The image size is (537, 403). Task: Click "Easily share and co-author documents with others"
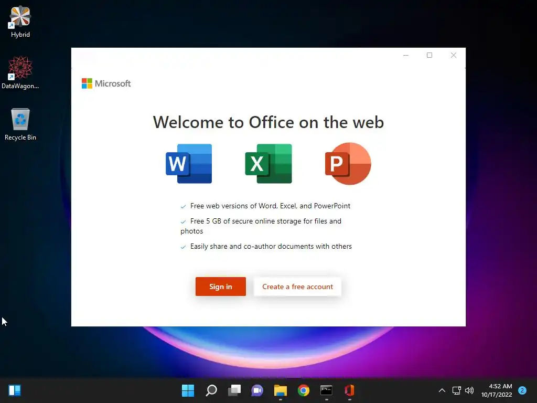pos(271,247)
